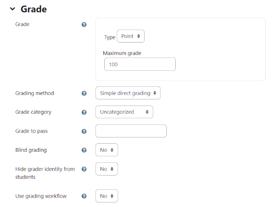Open the grade Type dropdown set to Point
This screenshot has height=207, width=278.
(x=130, y=36)
